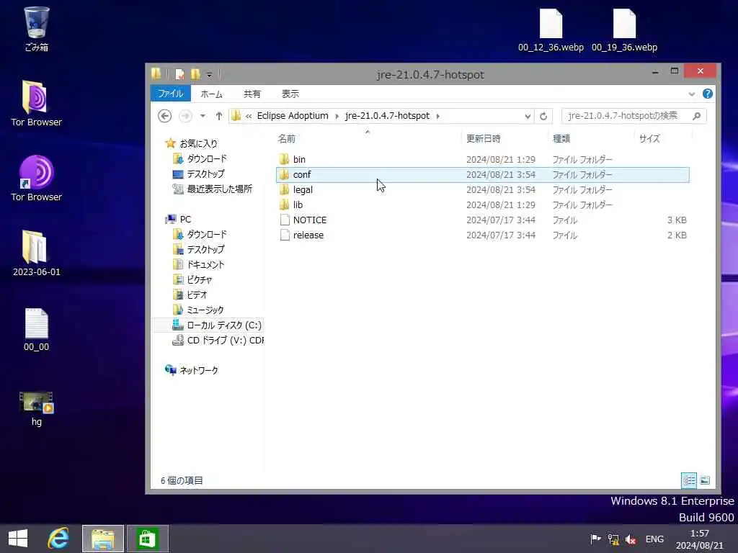738x553 pixels.
Task: Click the muted volume tray icon
Action: (x=630, y=539)
